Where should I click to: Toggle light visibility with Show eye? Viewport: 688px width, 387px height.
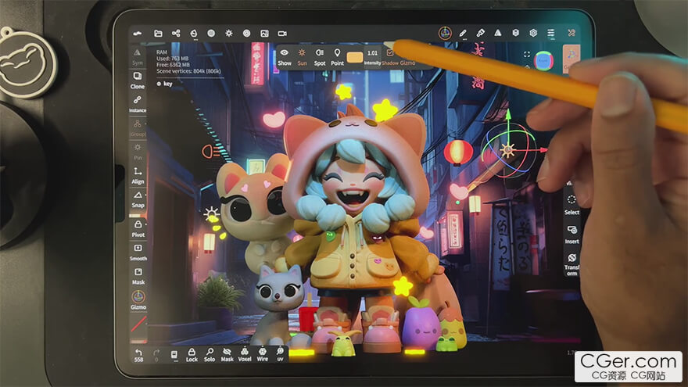[285, 57]
